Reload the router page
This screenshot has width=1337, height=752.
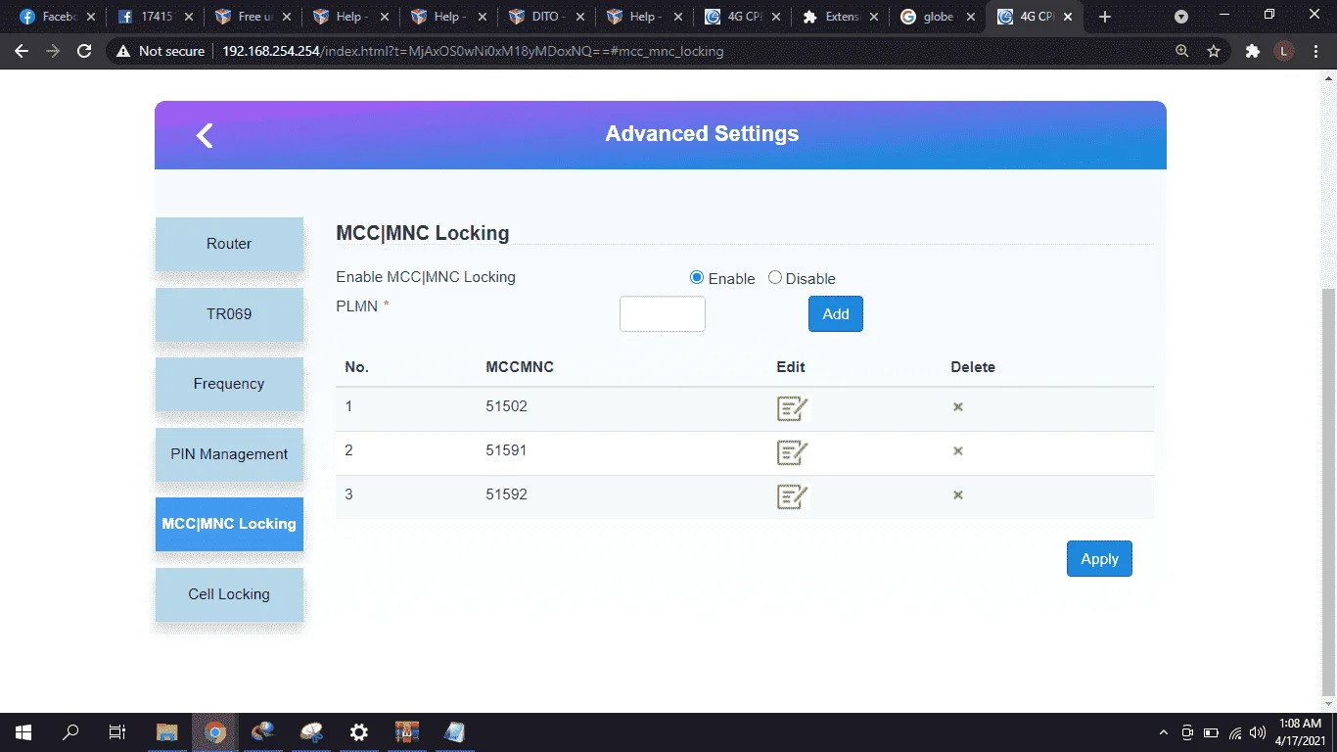tap(84, 51)
